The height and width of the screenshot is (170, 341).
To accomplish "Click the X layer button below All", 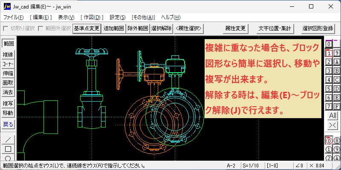I will 333,125.
